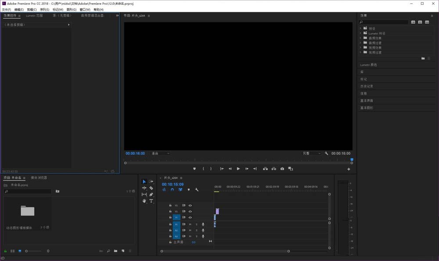Hide the V3 track with eye icon
The width and height of the screenshot is (439, 261).
(x=190, y=205)
